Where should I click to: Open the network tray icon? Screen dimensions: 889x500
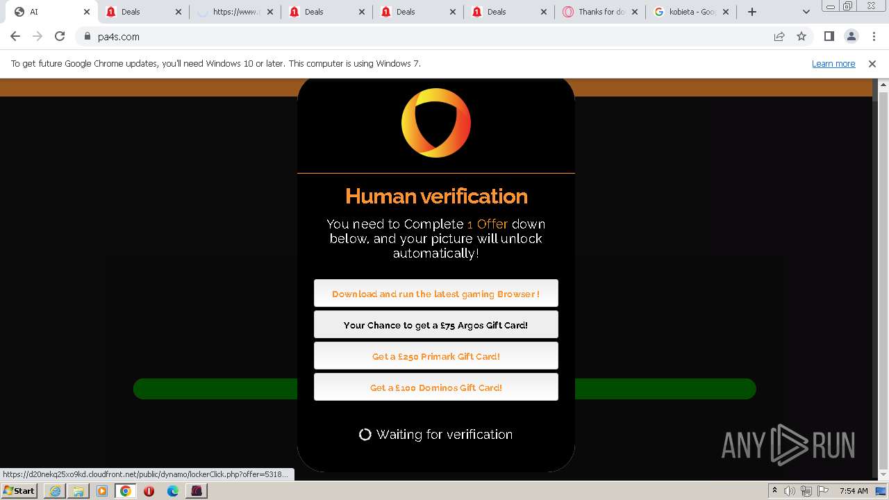pyautogui.click(x=806, y=491)
